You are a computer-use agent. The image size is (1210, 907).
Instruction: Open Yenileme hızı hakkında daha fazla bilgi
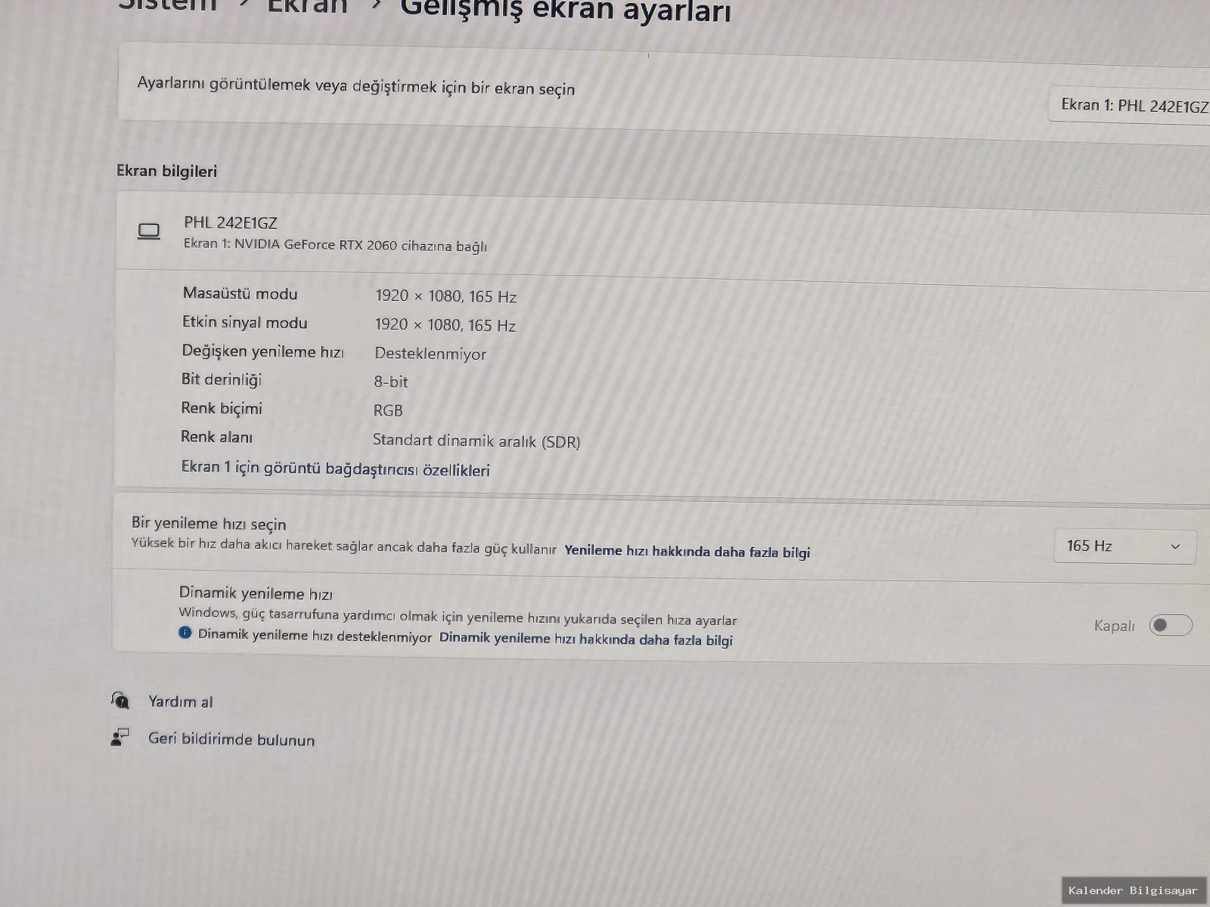[x=687, y=551]
